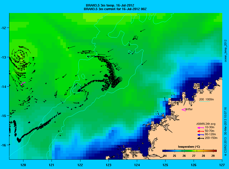The image size is (229, 169).
Task: Click the '200-150m' legend label
Action: point(211,138)
